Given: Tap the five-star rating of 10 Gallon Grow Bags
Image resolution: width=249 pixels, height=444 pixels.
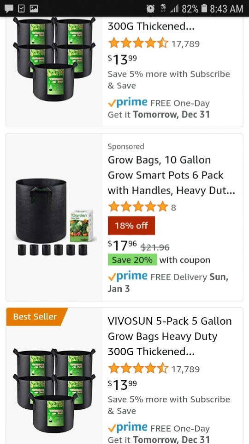Looking at the screenshot, I should 138,207.
